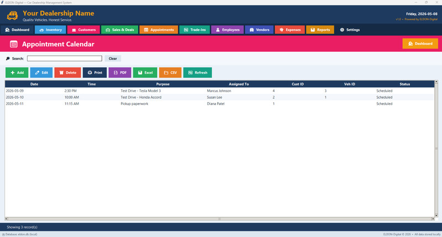Sort by the Cust ID column header
442x237 pixels.
(x=298, y=84)
